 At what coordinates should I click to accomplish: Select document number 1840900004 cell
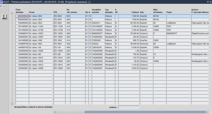click(22, 23)
